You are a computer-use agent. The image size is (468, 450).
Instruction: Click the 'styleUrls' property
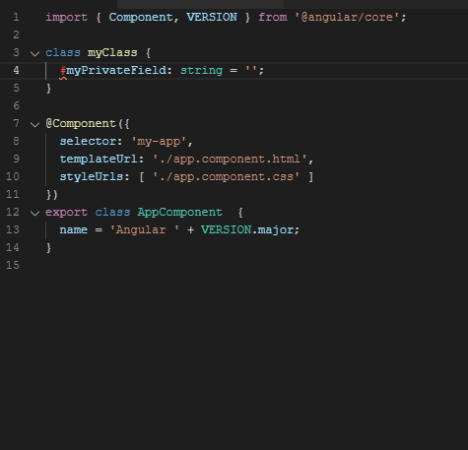[92, 177]
